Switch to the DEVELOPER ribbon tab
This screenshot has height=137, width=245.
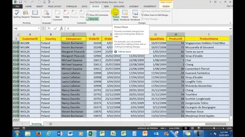click(x=119, y=6)
